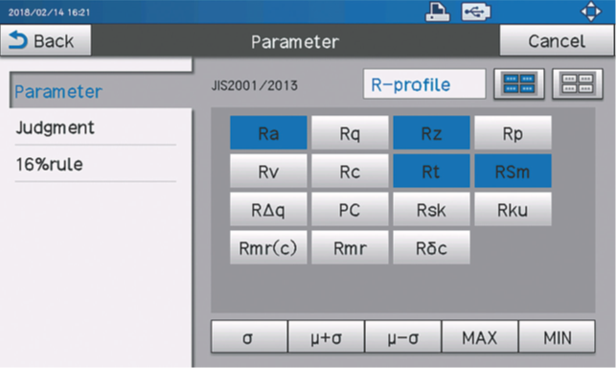This screenshot has width=616, height=368.
Task: Enable the Rmr(c) parameter
Action: click(268, 247)
